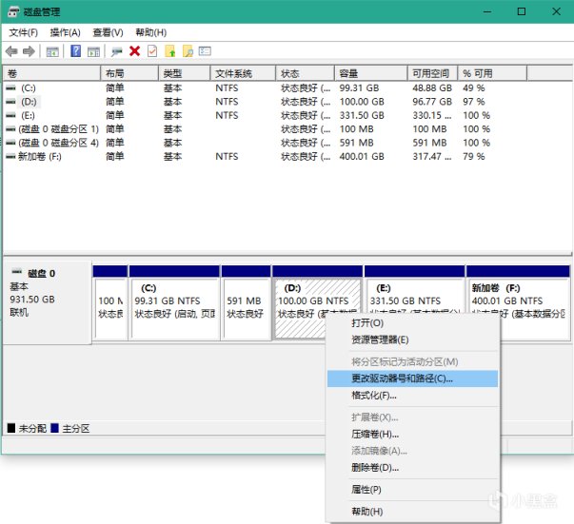Click the Forward arrow toolbar icon
This screenshot has width=574, height=524.
(29, 51)
